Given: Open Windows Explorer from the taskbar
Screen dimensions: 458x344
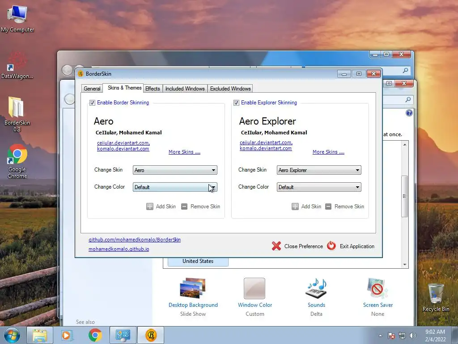Looking at the screenshot, I should (x=39, y=335).
